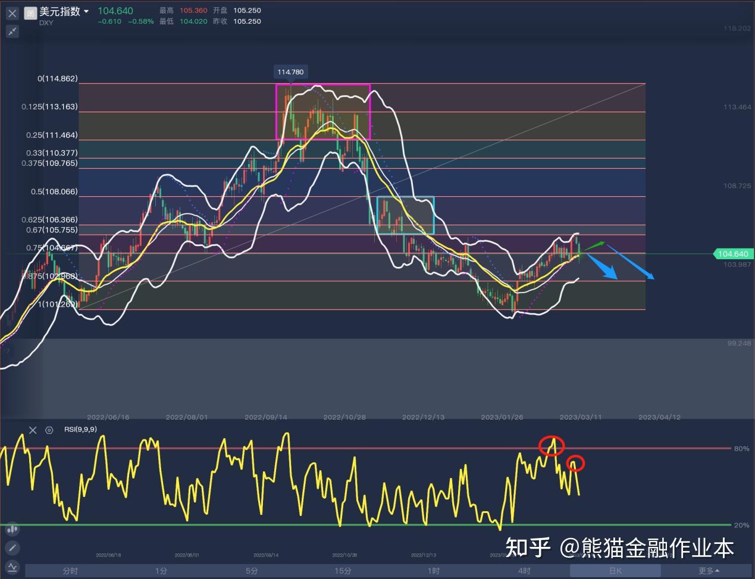Click the 5分 timeframe button
This screenshot has height=579, width=755.
[252, 570]
